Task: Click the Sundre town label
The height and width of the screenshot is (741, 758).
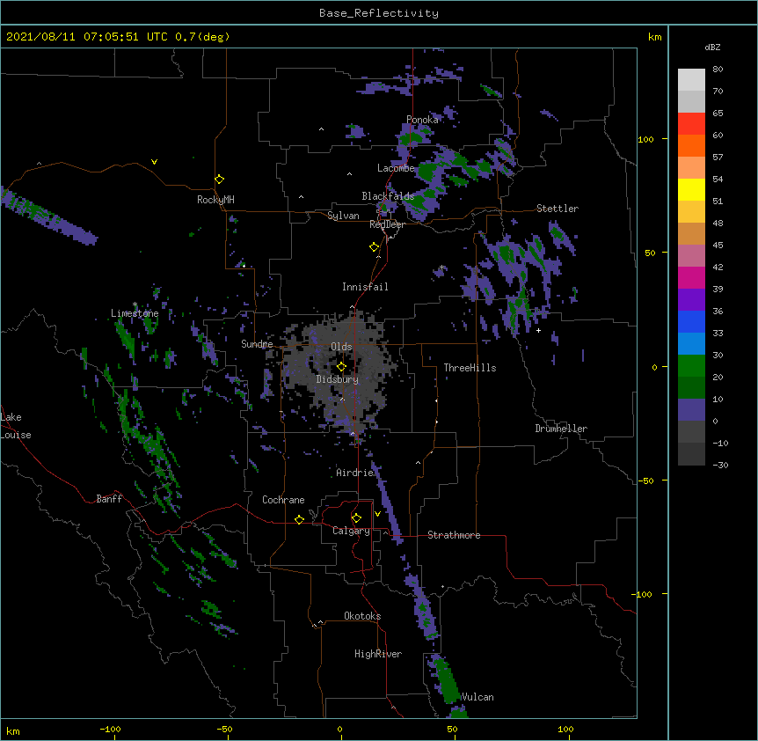Action: [x=257, y=344]
